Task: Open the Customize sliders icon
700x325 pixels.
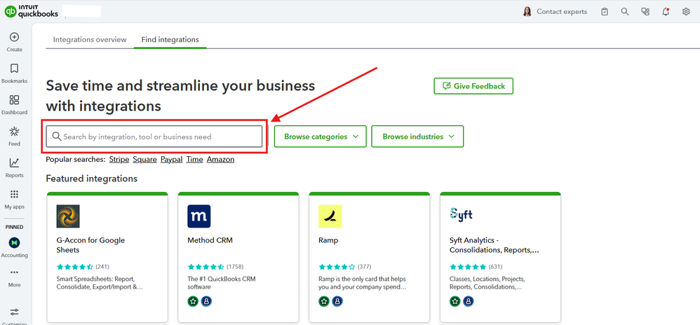Action: 14,312
